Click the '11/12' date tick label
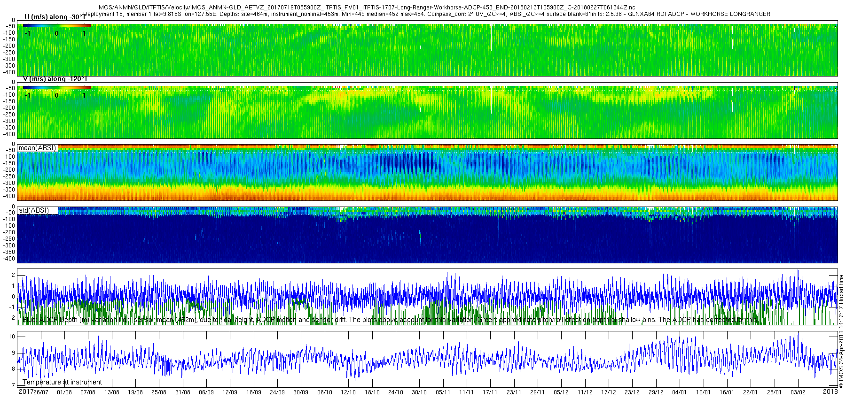 (x=585, y=392)
